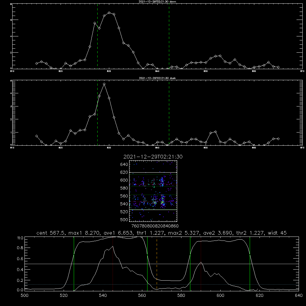The image size is (306, 306).
Task: Click the orange dashed center line
Action: coord(157,263)
